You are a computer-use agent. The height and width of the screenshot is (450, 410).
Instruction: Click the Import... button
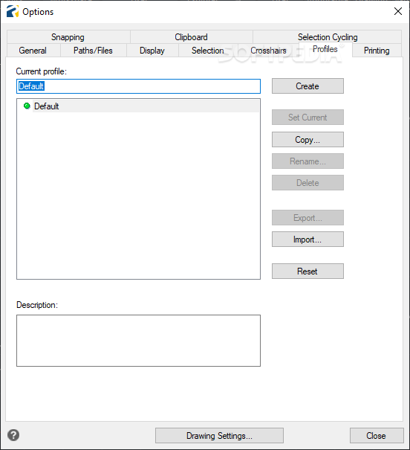point(307,239)
